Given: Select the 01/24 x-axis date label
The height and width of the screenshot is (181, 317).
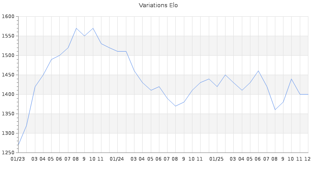Looking at the screenshot, I should click(117, 159).
